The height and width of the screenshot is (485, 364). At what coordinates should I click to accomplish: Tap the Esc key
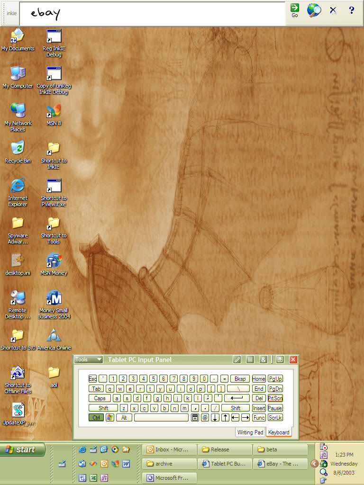point(92,378)
